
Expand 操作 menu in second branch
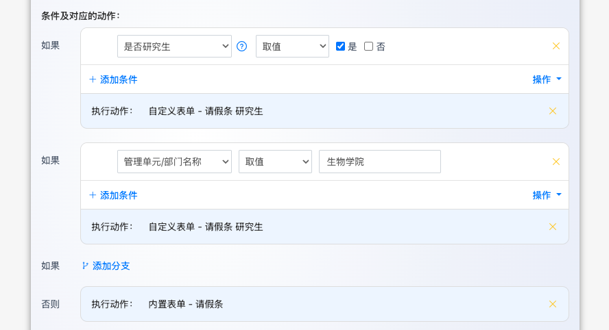click(547, 195)
